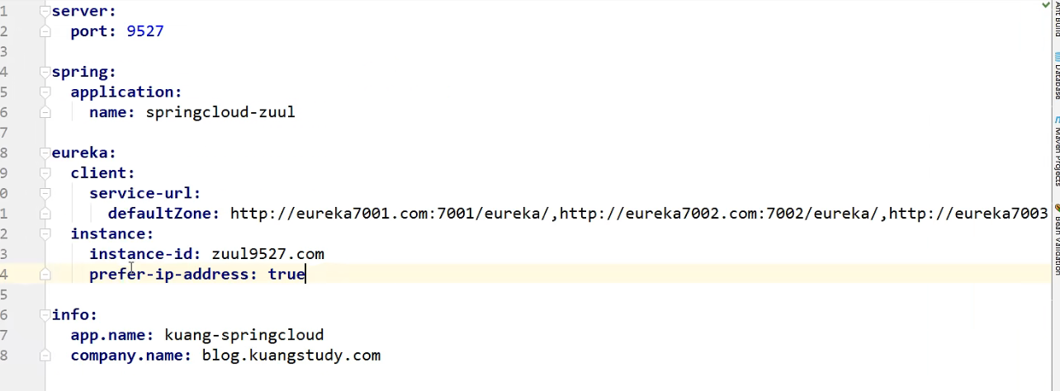Click the springcloud-zuul name value
The width and height of the screenshot is (1060, 391).
220,113
